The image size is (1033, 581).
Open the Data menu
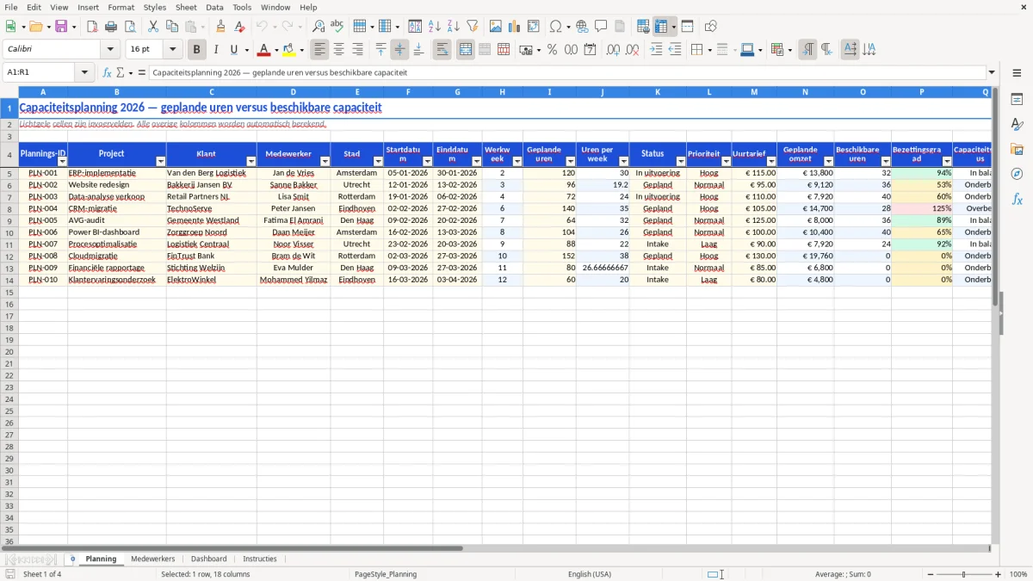point(214,7)
